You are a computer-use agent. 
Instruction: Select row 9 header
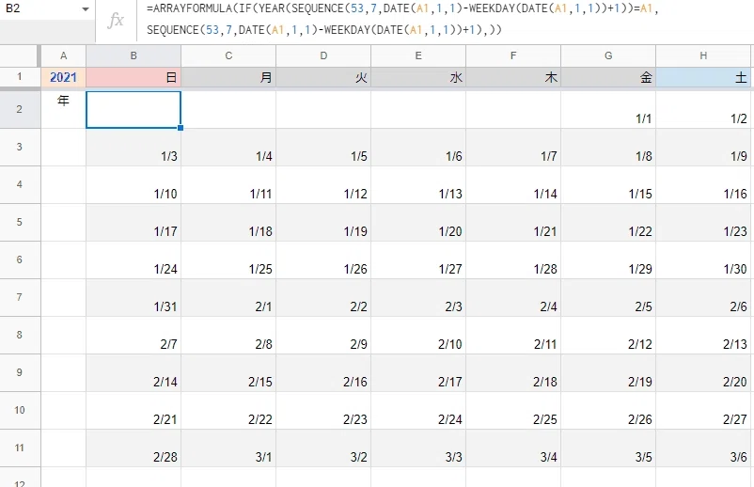pos(20,372)
